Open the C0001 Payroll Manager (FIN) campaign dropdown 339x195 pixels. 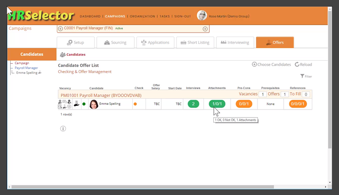tap(133, 28)
